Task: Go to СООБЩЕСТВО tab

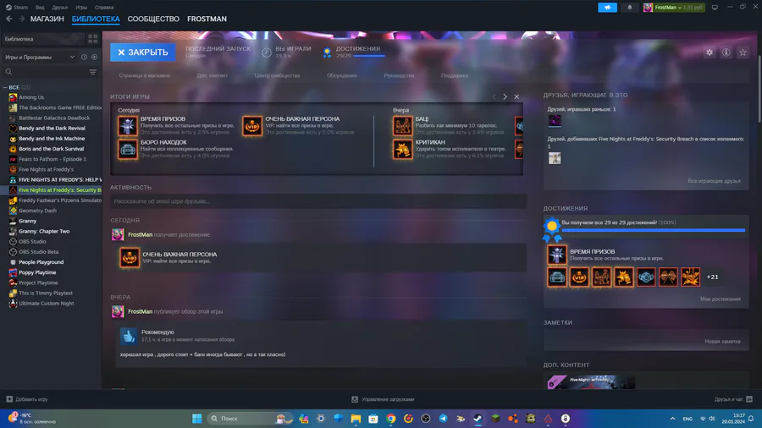Action: 153,19
